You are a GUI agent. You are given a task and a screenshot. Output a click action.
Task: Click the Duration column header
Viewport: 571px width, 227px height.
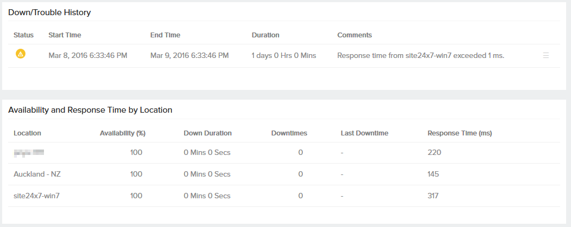(265, 35)
